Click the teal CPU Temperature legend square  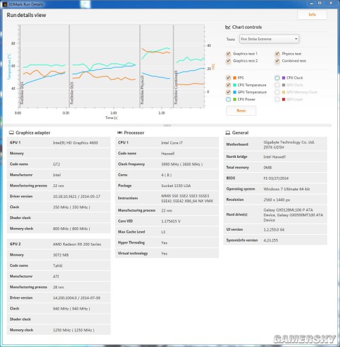pyautogui.click(x=235, y=85)
